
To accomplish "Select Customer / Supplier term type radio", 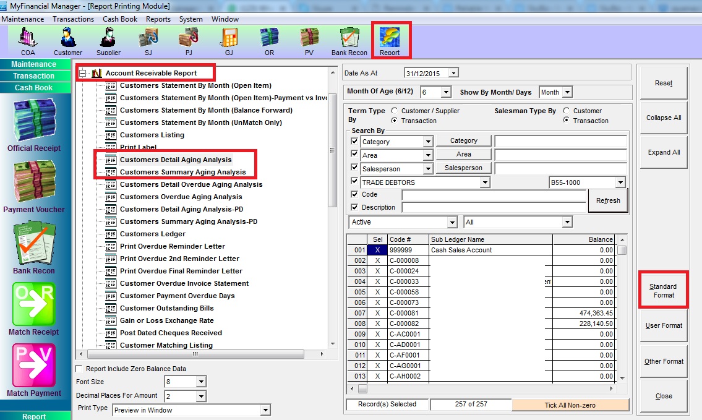I will pos(395,111).
